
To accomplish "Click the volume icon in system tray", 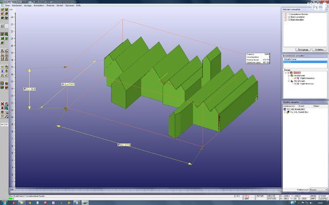I will pos(310,203).
